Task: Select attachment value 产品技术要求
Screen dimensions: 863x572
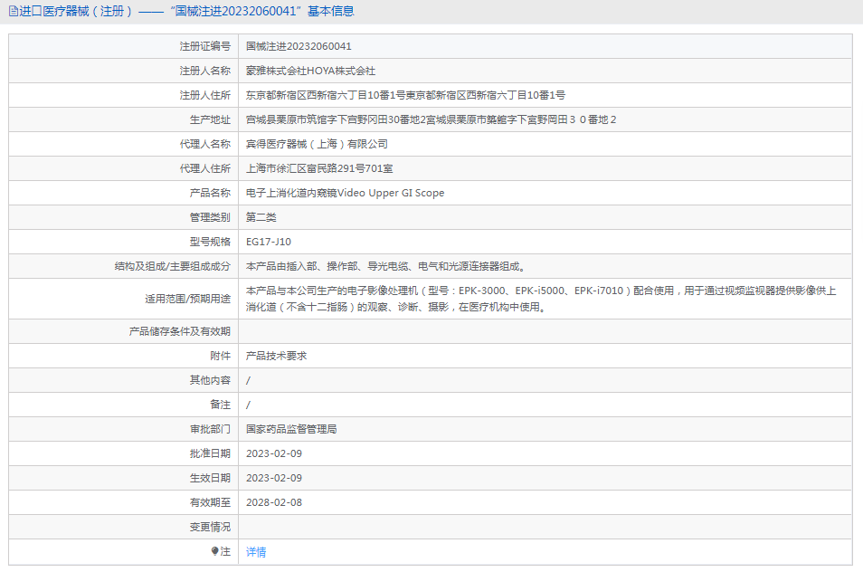Action: point(276,356)
